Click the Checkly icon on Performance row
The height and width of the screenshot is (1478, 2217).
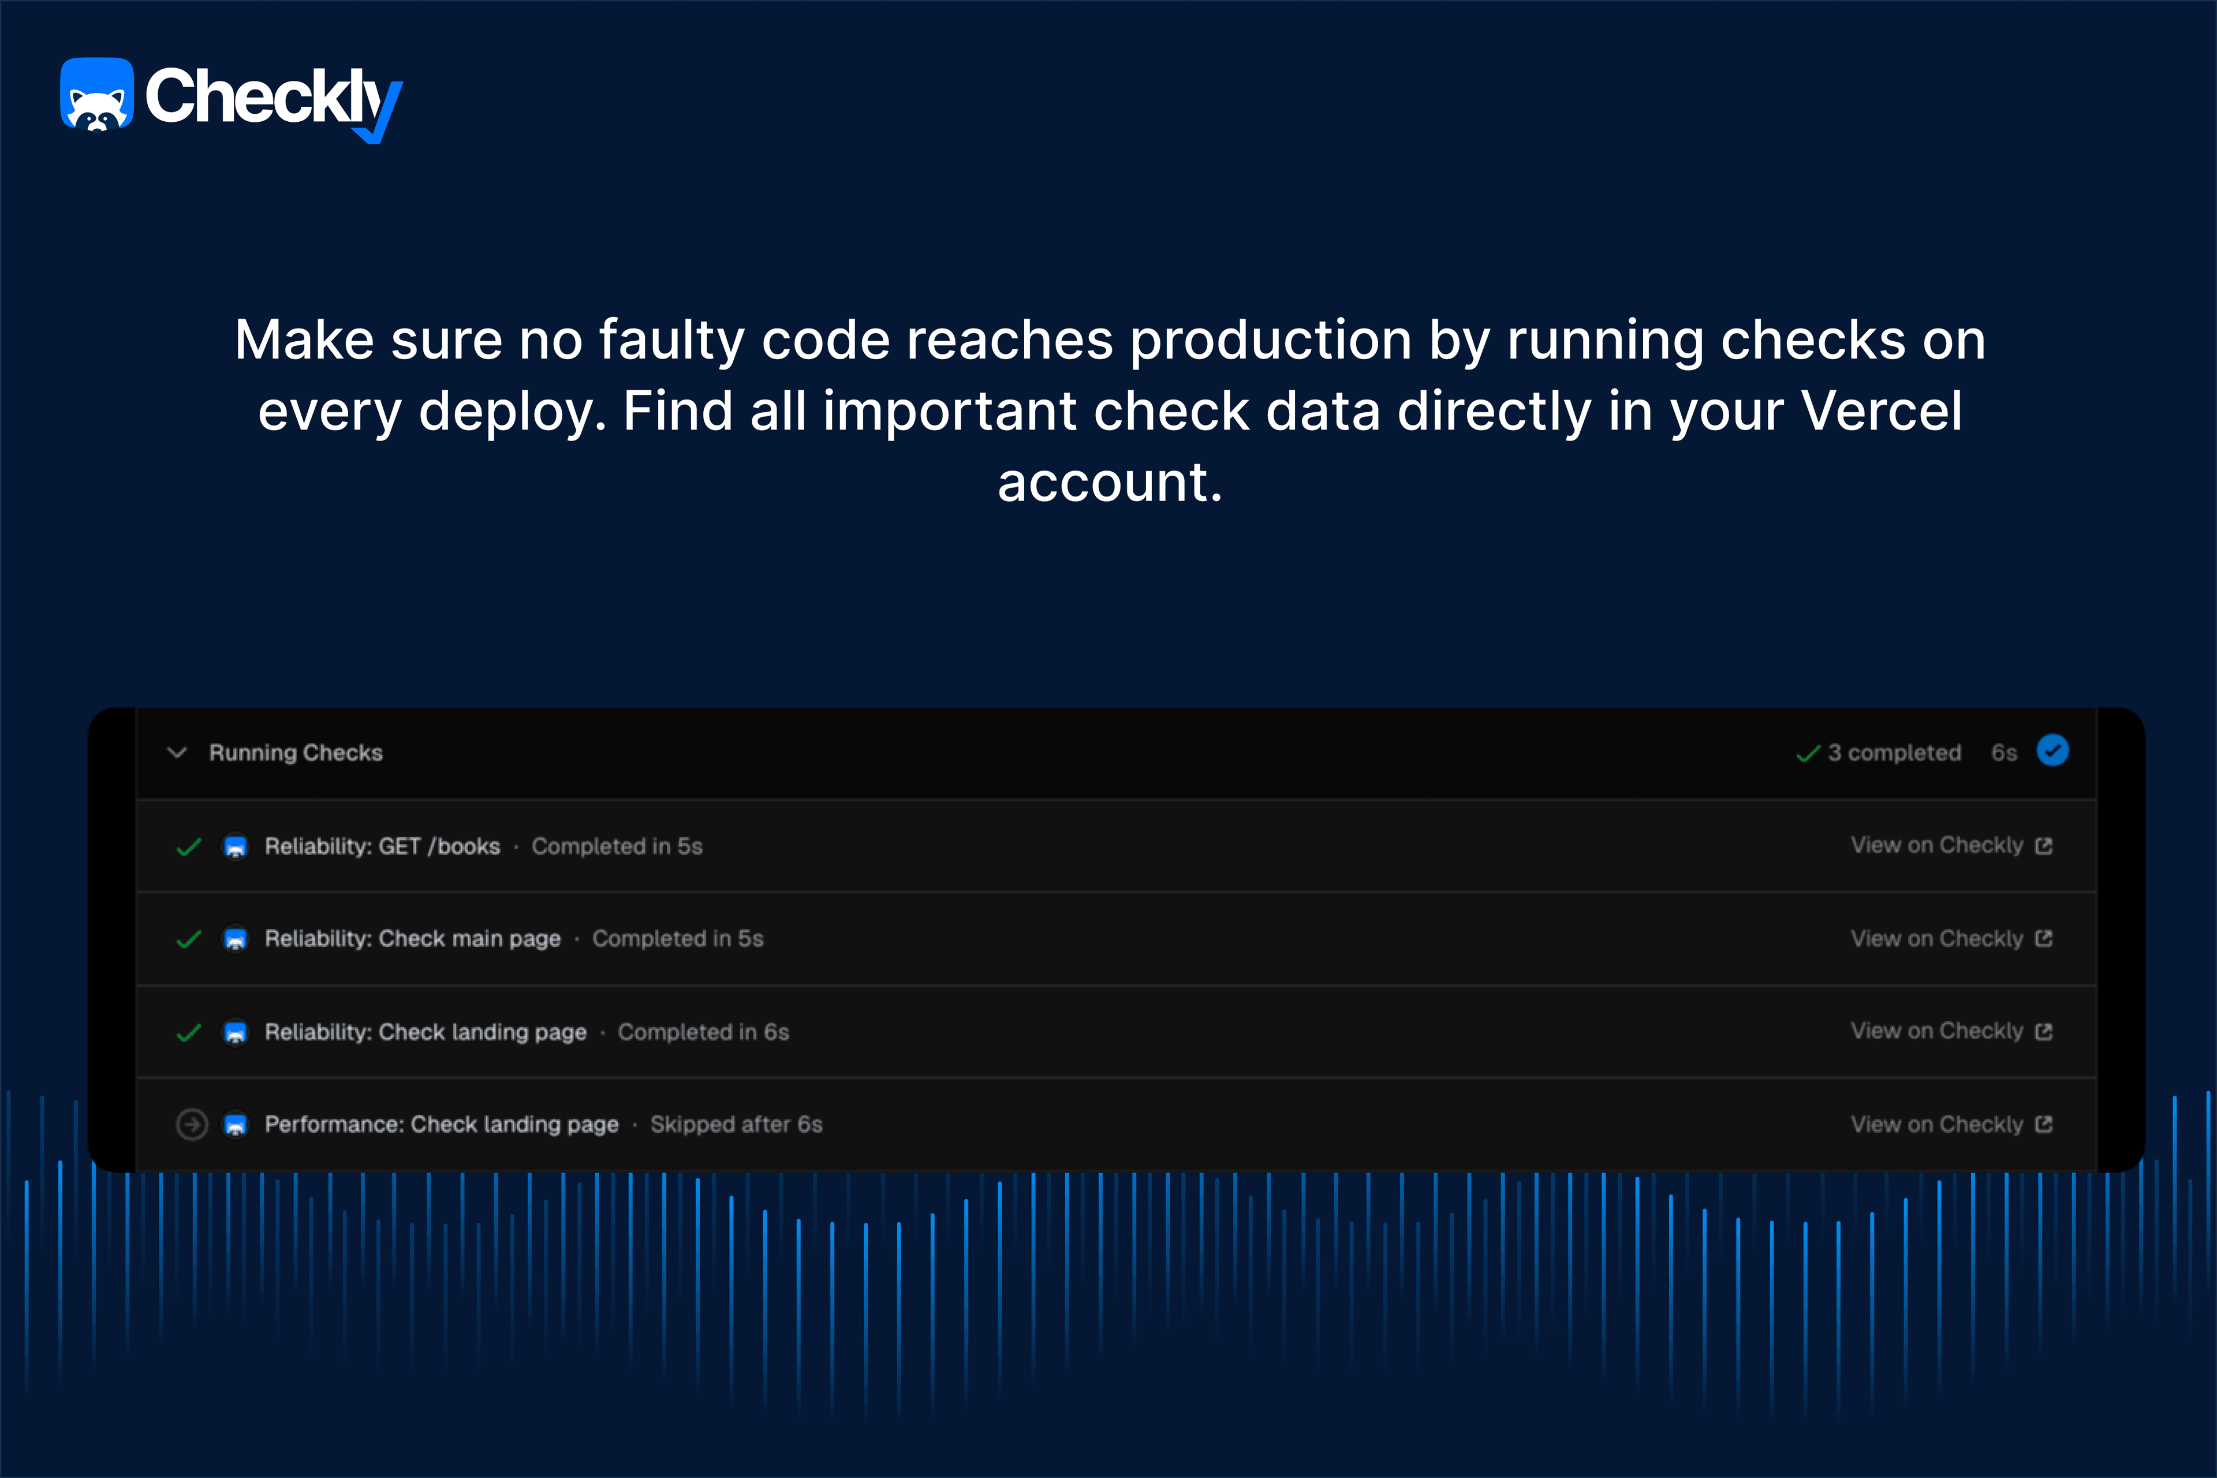click(x=236, y=1125)
